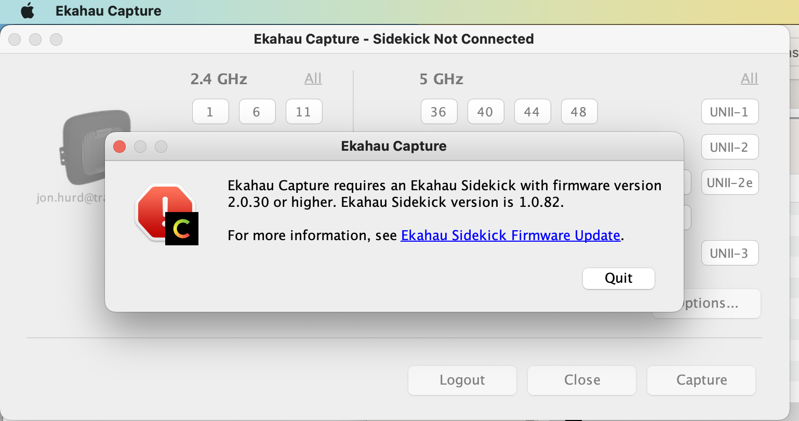Select 5 GHz channel 44

532,112
